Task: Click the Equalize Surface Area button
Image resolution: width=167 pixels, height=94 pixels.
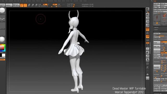Action: click(160, 58)
